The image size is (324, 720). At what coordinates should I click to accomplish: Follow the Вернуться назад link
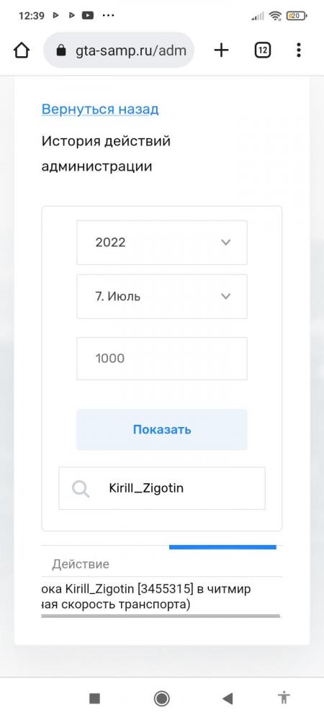[100, 109]
